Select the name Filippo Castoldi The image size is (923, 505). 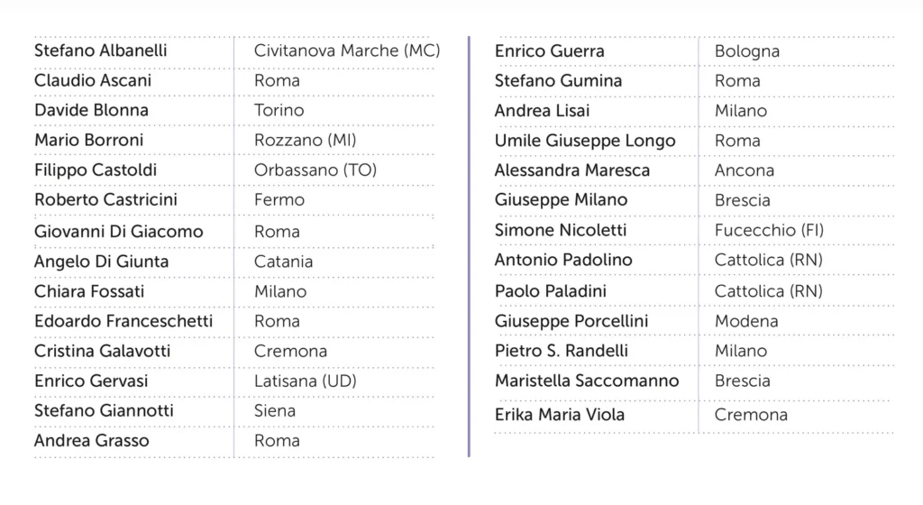[x=96, y=170]
